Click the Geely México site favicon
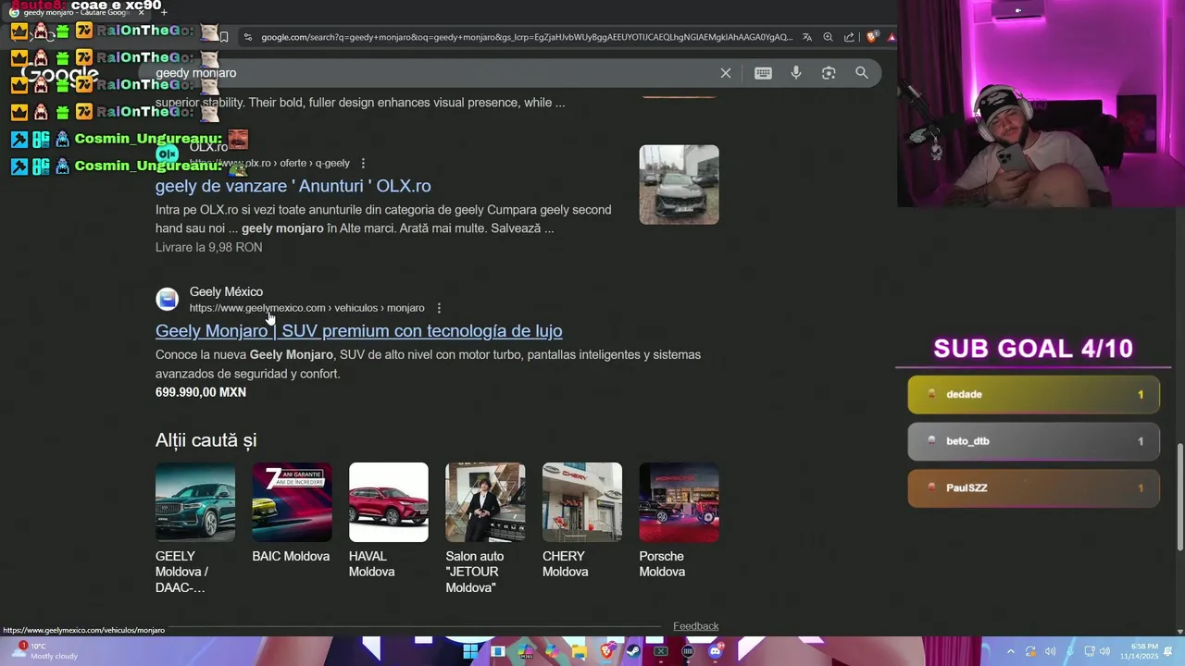Viewport: 1185px width, 666px height. tap(167, 299)
